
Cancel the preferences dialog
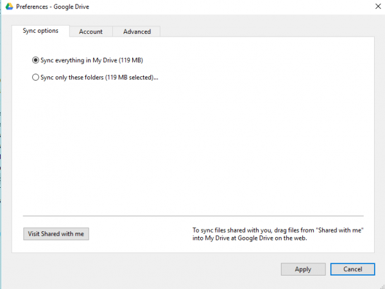[352, 269]
